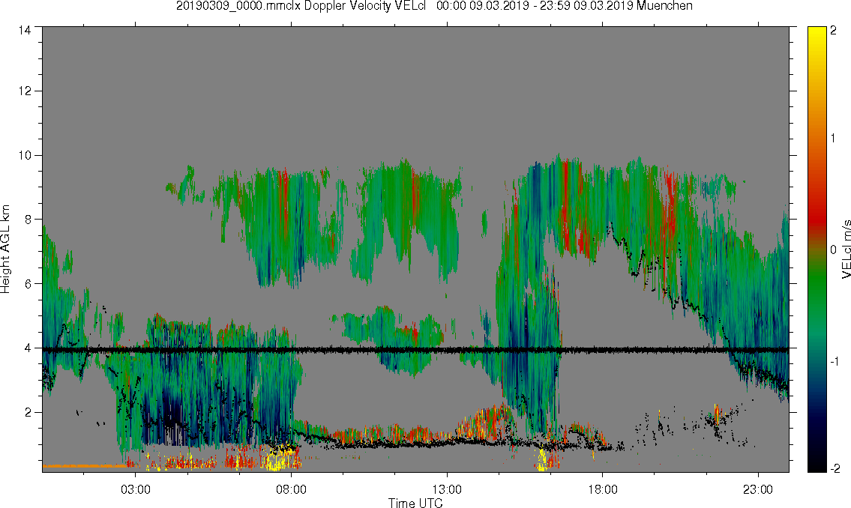This screenshot has height=508, width=851.
Task: Click the 'Time UTC' x-axis label
Action: tap(415, 503)
